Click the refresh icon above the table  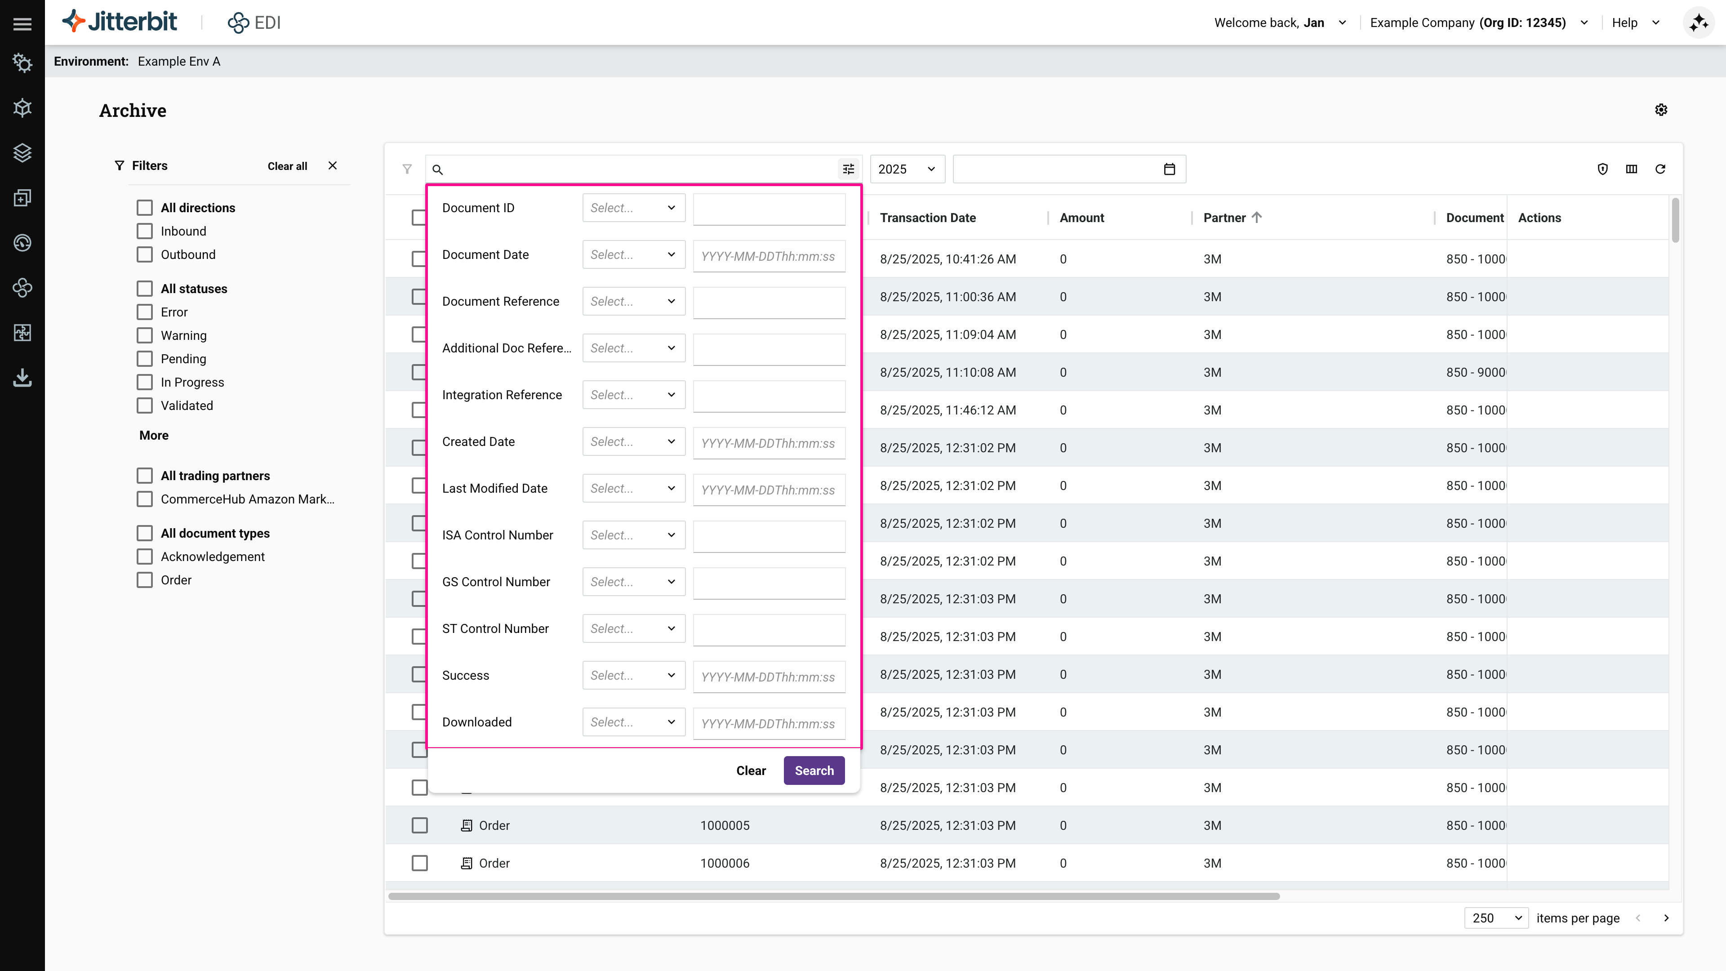point(1661,169)
